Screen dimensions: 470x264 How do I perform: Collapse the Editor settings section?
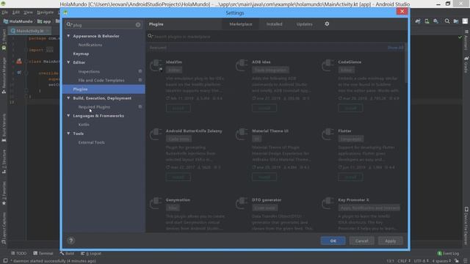(x=68, y=62)
